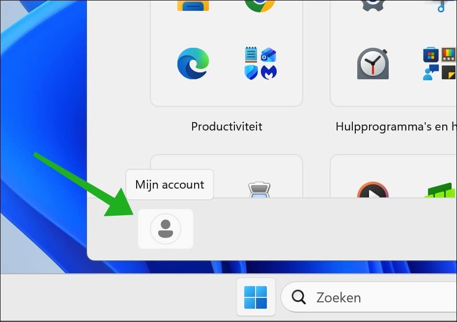Image resolution: width=457 pixels, height=322 pixels.
Task: Open the Sticky Notes icon
Action: (x=449, y=72)
